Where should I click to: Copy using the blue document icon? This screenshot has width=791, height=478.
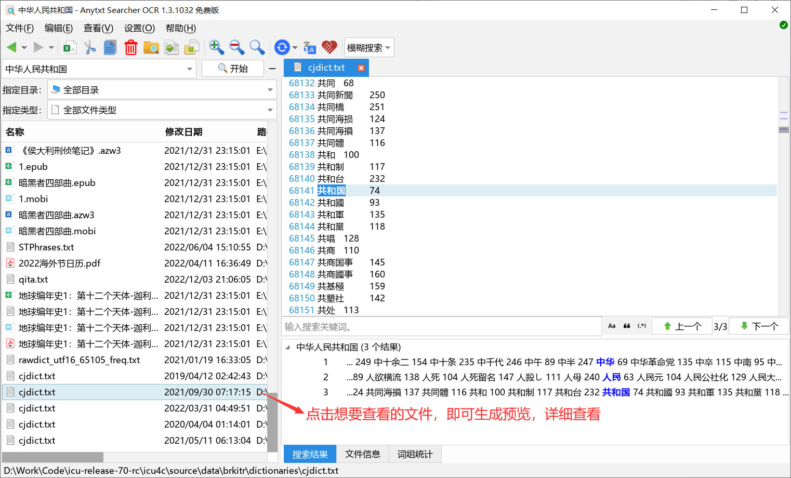[110, 47]
